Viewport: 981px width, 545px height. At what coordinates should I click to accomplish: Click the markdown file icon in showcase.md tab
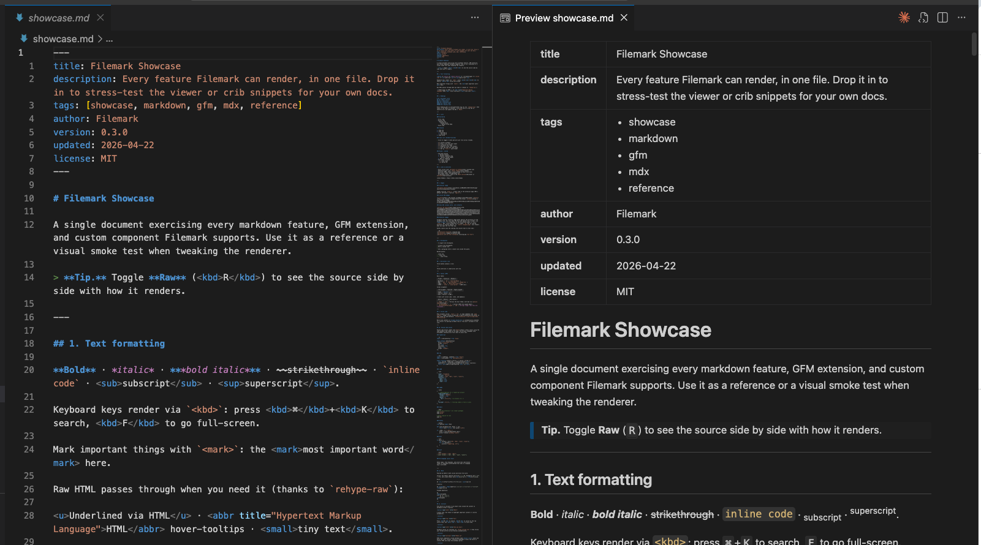pos(20,18)
